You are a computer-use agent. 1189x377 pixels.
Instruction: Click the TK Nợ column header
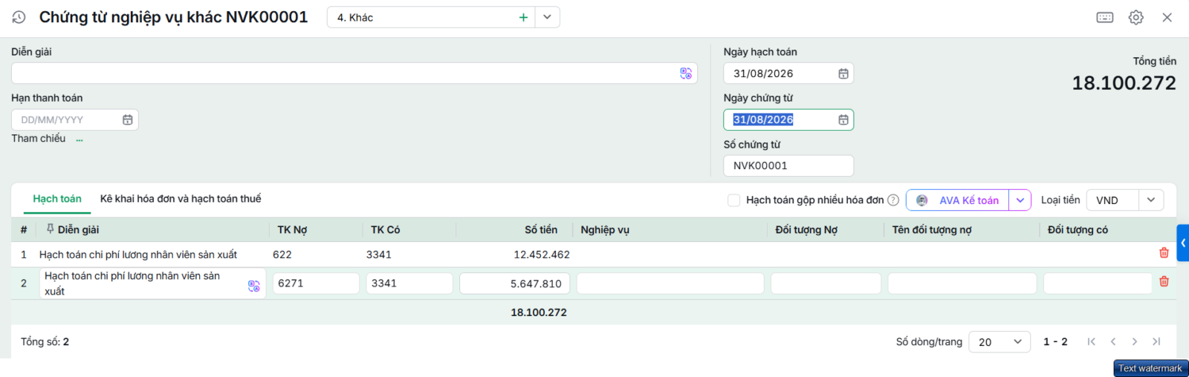(x=292, y=230)
